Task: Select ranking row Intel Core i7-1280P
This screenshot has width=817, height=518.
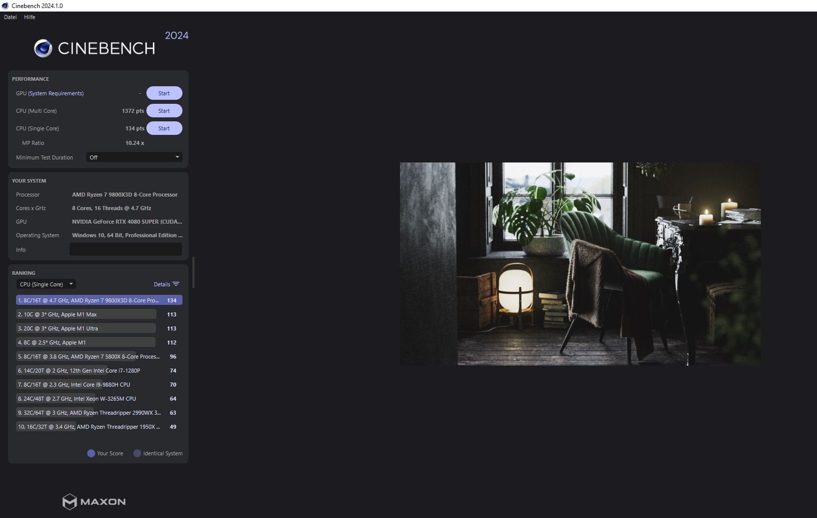Action: point(99,371)
